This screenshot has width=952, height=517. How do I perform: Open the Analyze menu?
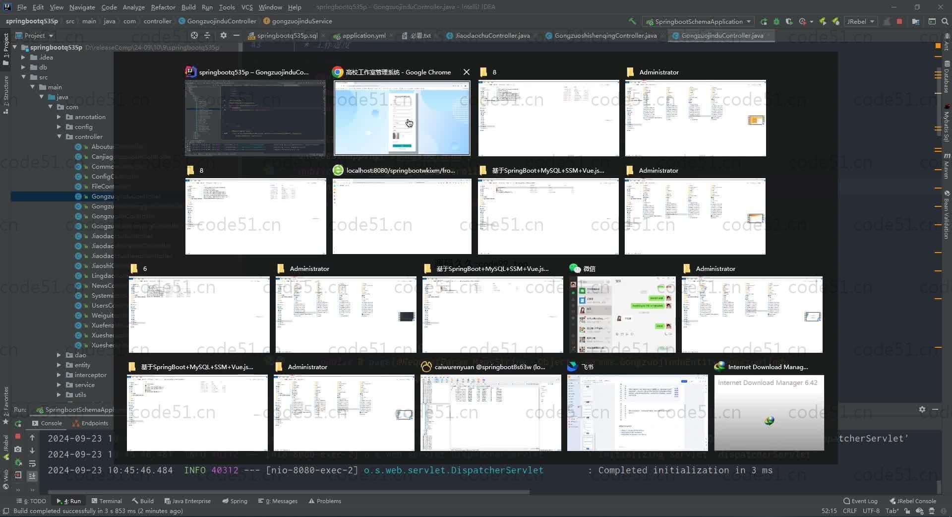pyautogui.click(x=133, y=7)
